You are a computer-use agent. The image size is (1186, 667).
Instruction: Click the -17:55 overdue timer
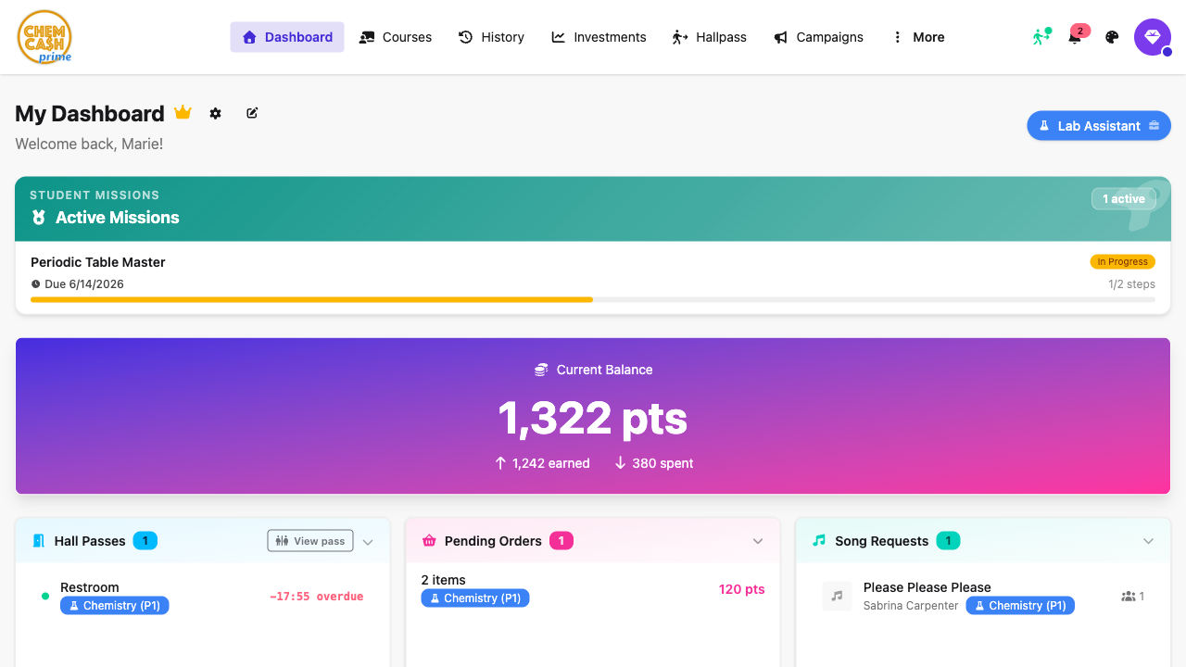[x=317, y=597]
